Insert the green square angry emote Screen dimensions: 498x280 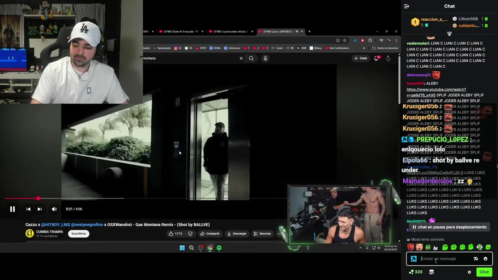[x=428, y=247]
